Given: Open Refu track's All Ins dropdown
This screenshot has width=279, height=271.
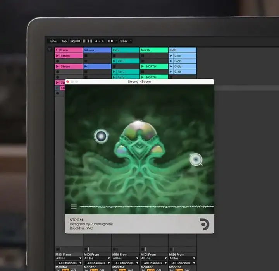Looking at the screenshot, I should [126, 258].
